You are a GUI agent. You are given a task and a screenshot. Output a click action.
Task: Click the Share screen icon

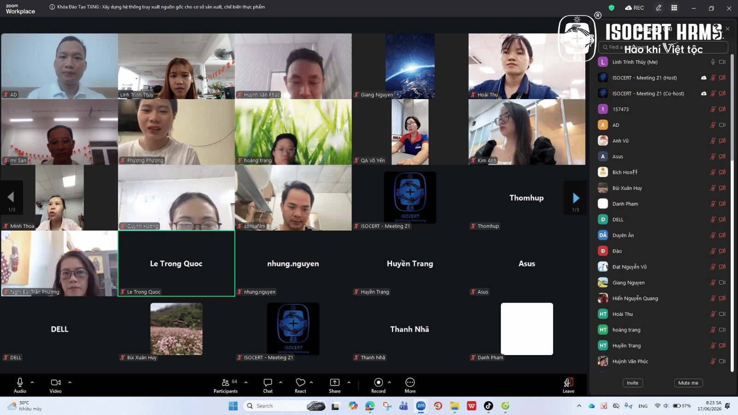pos(334,382)
